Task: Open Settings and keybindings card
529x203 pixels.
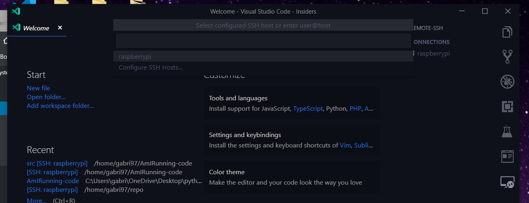Action: pyautogui.click(x=292, y=140)
